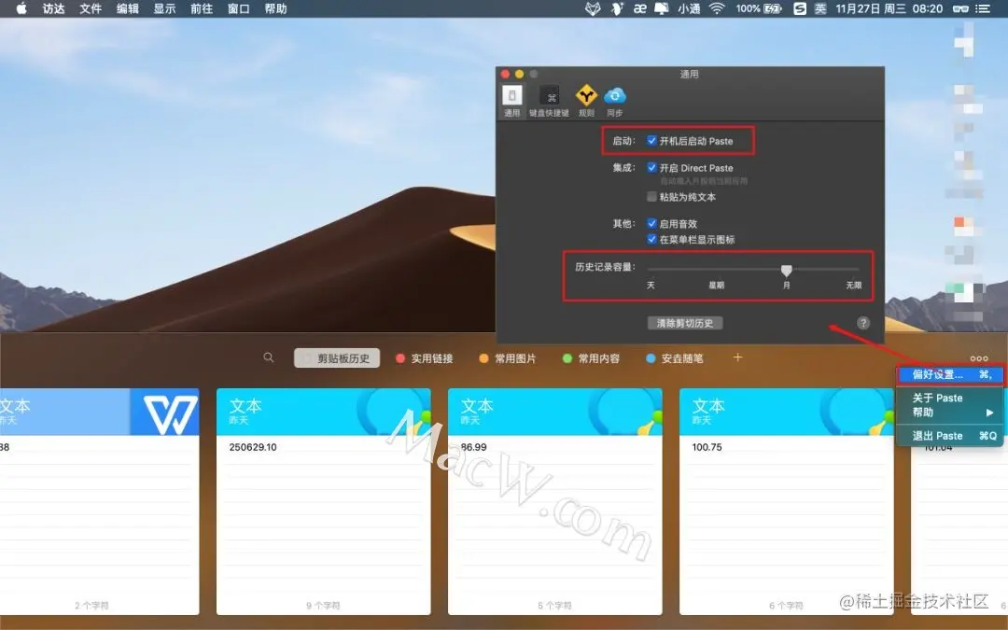This screenshot has width=1008, height=630.
Task: Click the 历史记录容量 slider handle
Action: pos(786,270)
